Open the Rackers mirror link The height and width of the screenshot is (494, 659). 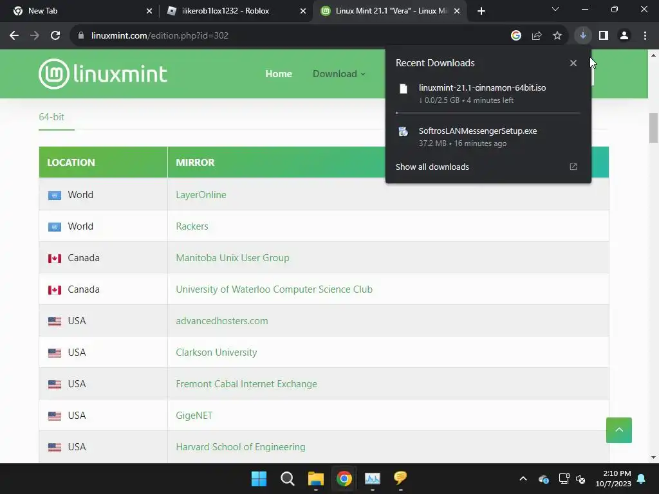coord(192,226)
